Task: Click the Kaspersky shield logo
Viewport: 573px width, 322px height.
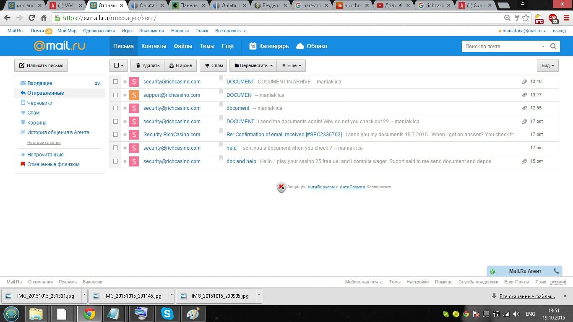Action: [x=281, y=187]
